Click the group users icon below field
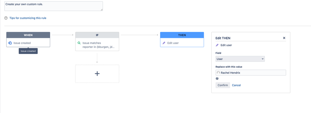Screen dimensions: 311x113 pyautogui.click(x=217, y=79)
